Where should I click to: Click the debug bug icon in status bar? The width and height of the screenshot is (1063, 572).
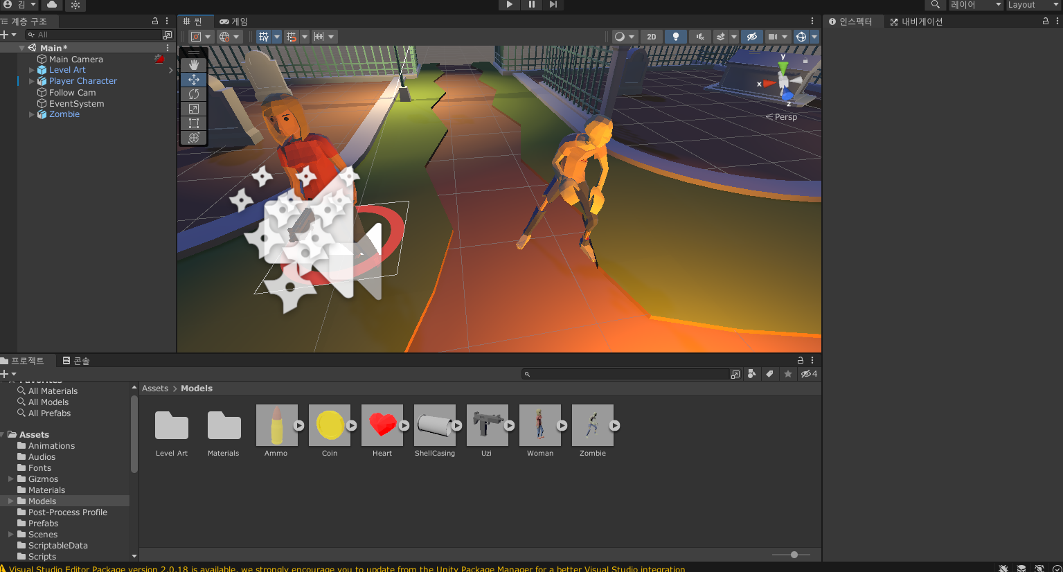pyautogui.click(x=1003, y=569)
